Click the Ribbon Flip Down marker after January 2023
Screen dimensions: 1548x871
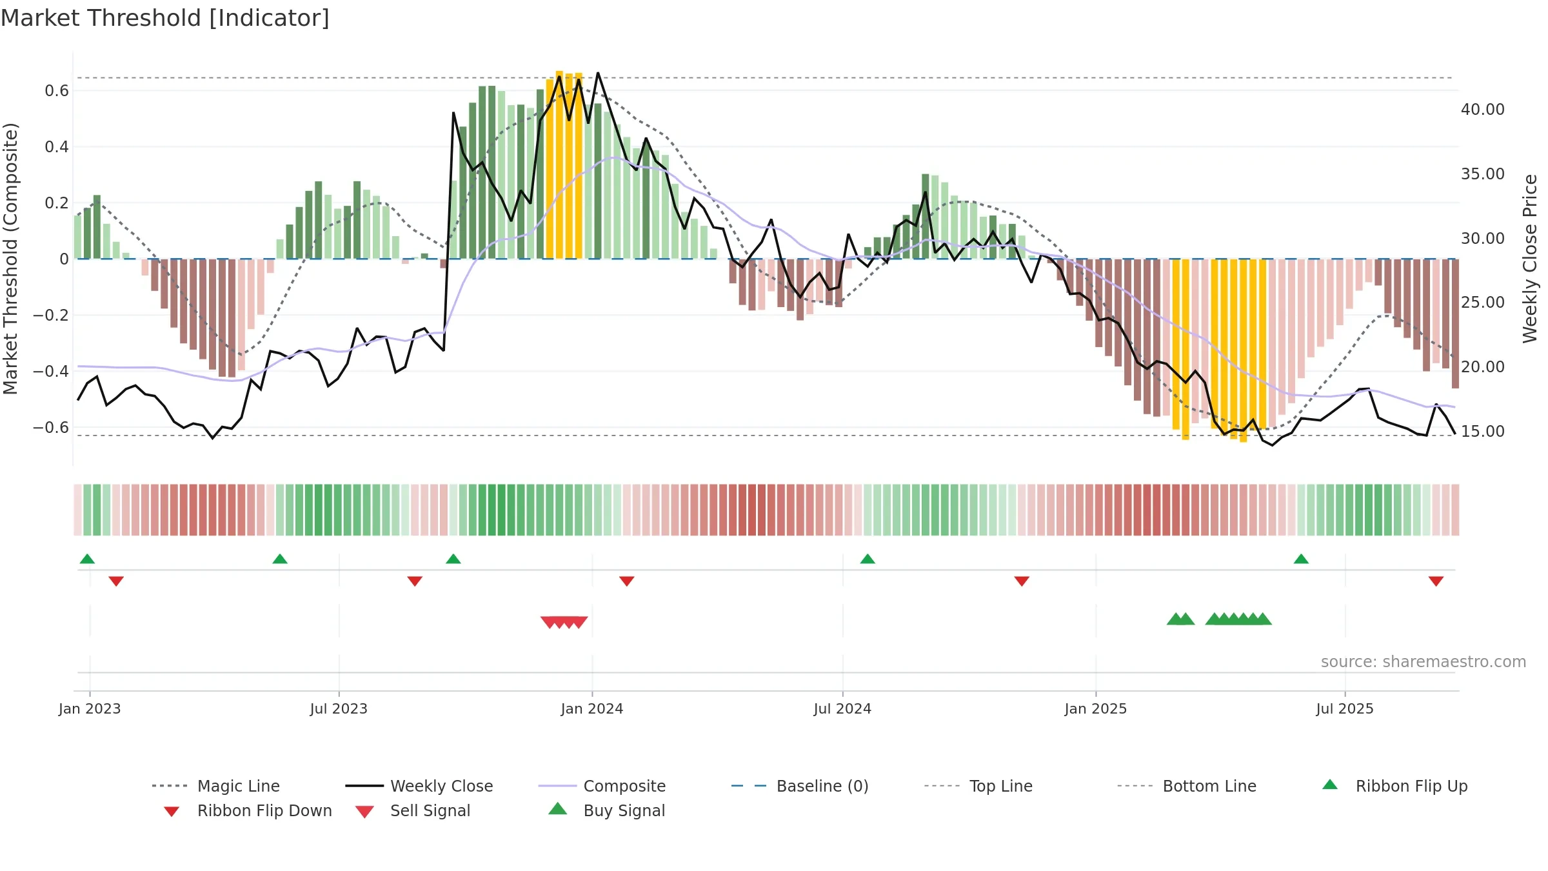116,581
